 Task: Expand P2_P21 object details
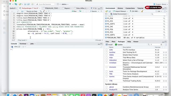click(x=106, y=32)
